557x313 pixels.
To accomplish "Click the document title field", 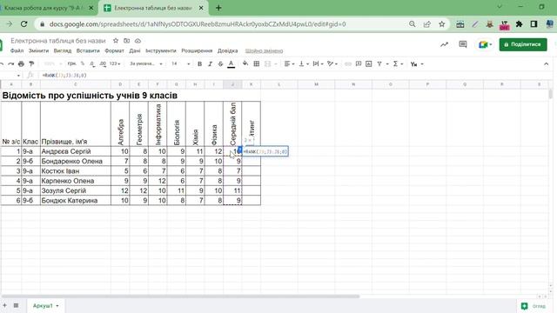I will [58, 41].
